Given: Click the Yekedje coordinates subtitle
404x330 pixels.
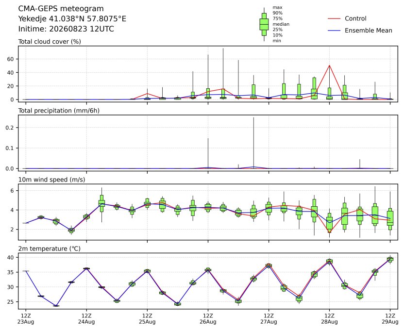Looking at the screenshot, I should point(72,19).
